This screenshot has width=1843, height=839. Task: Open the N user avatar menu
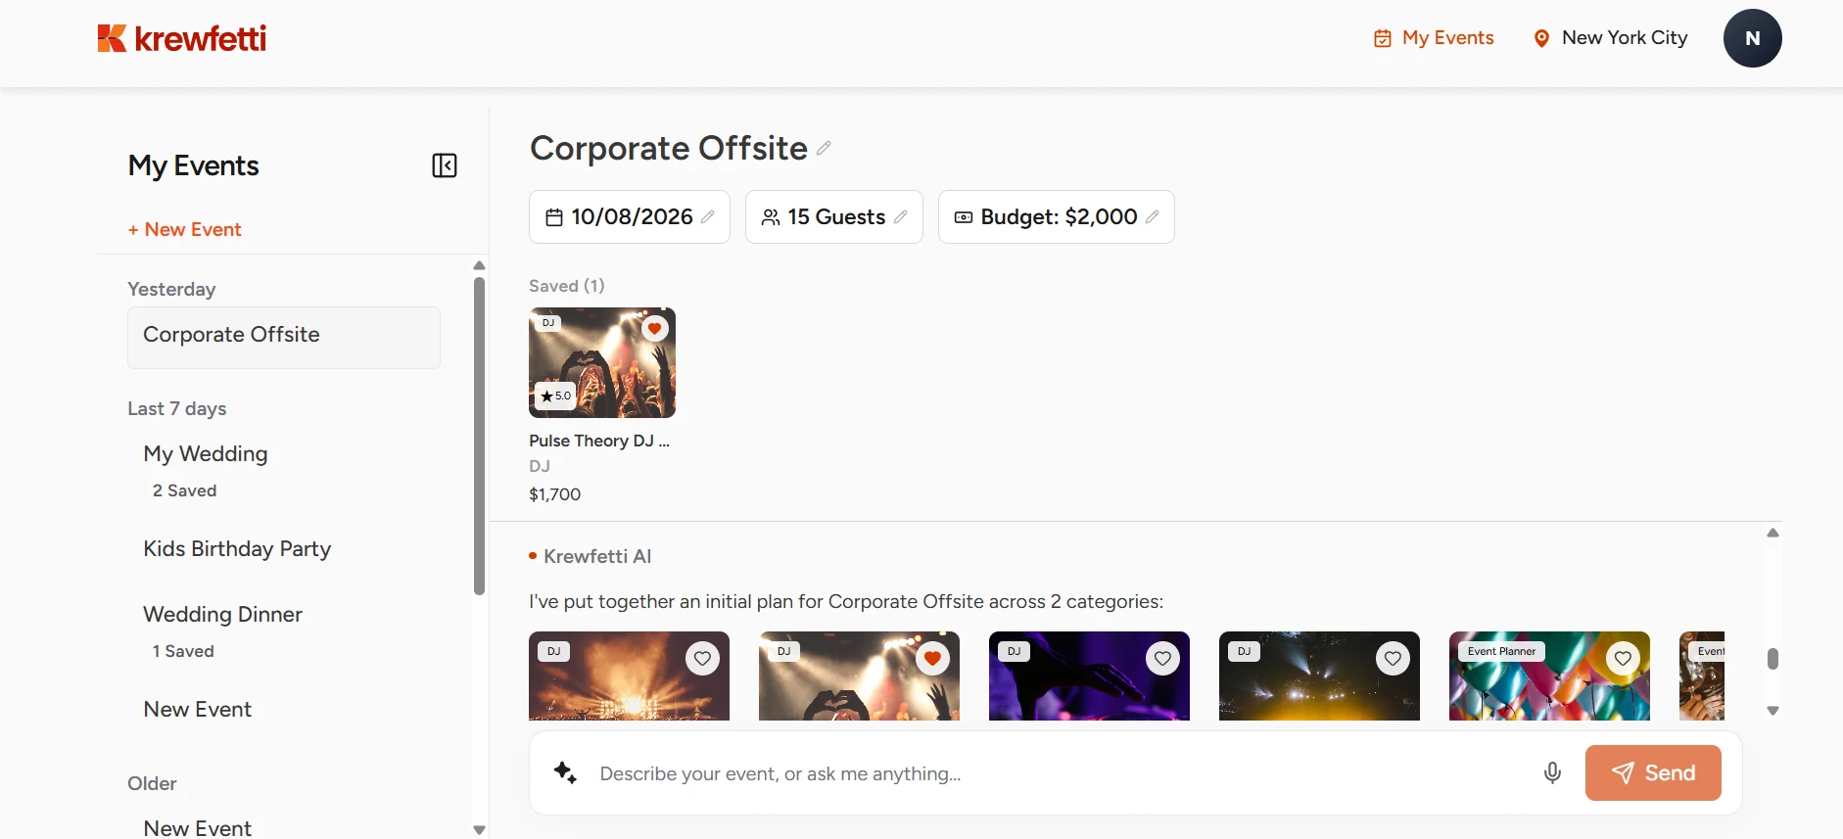pos(1752,38)
